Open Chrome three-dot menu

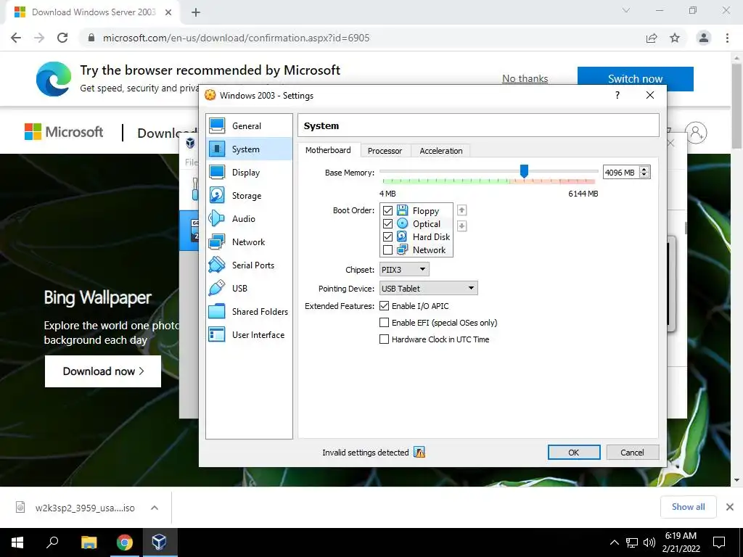click(x=727, y=38)
